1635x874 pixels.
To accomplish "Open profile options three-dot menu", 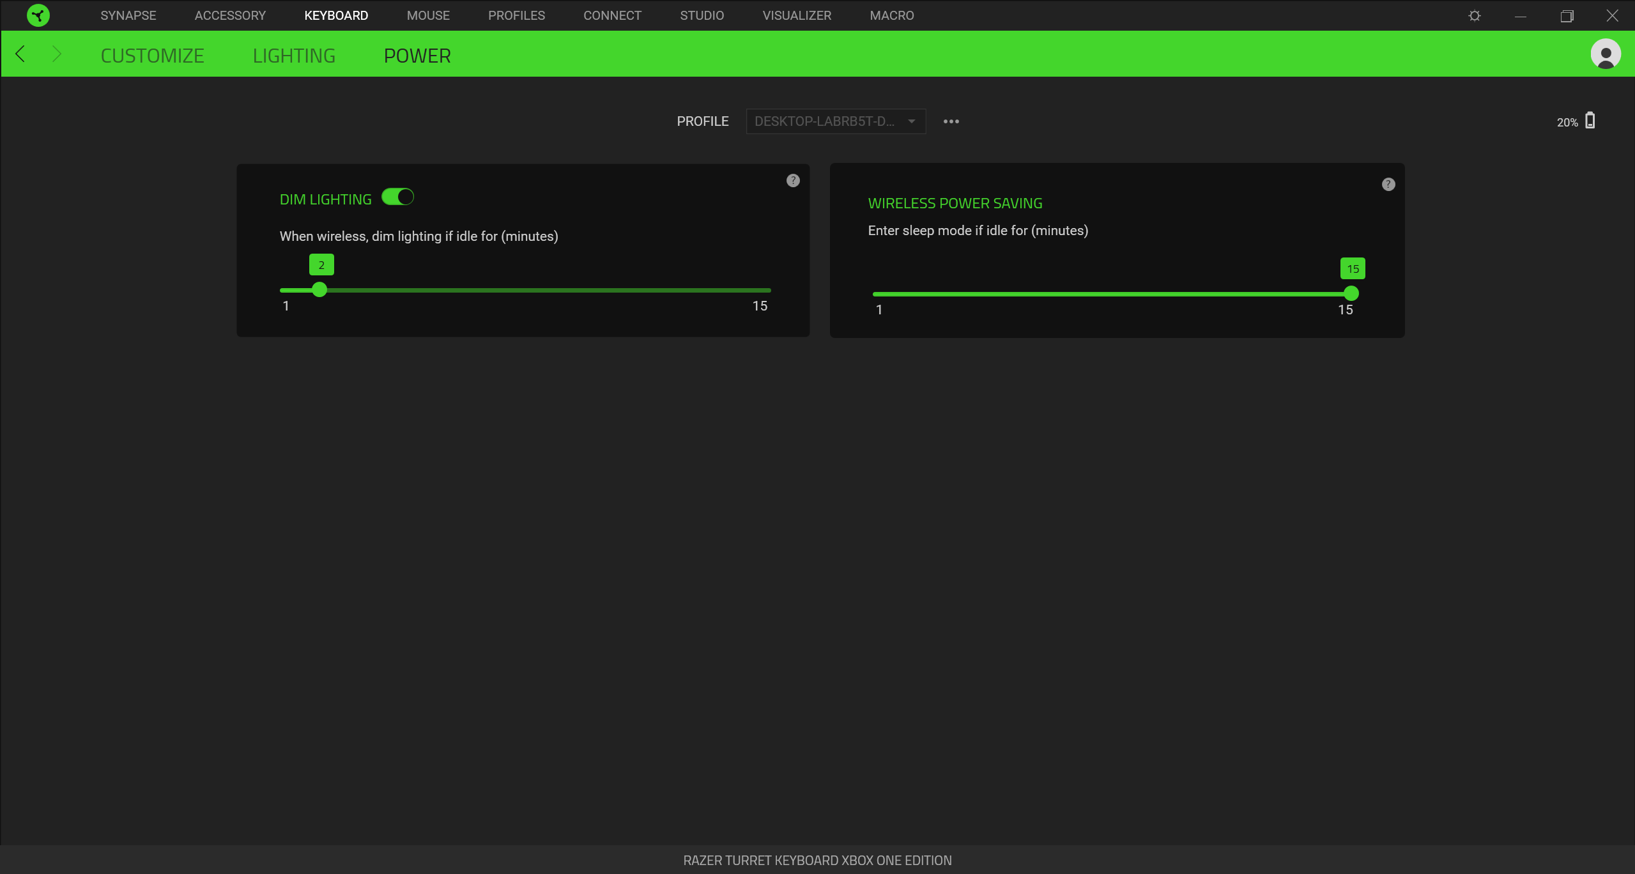I will (x=951, y=121).
